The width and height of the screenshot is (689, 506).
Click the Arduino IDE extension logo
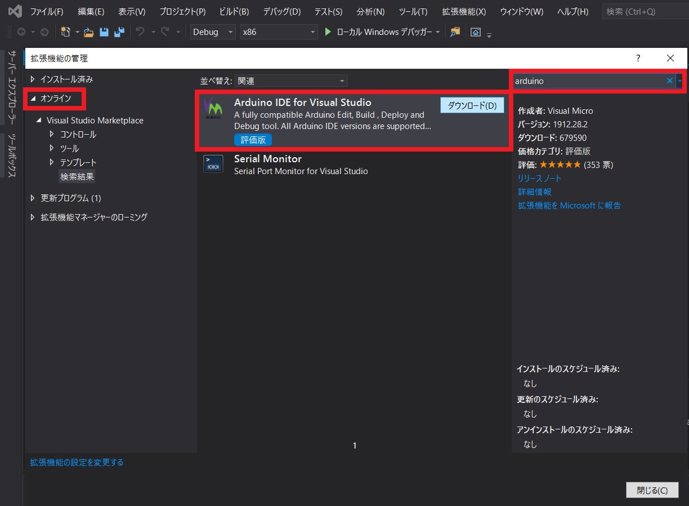pos(213,108)
